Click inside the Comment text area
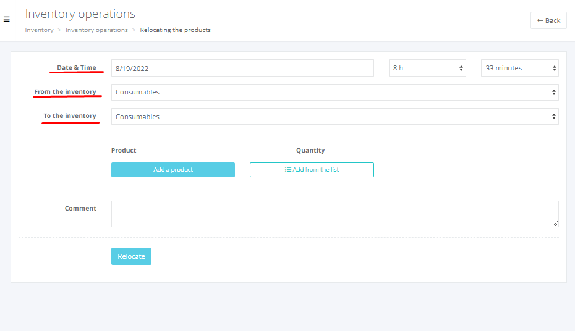The width and height of the screenshot is (575, 331). pyautogui.click(x=334, y=214)
